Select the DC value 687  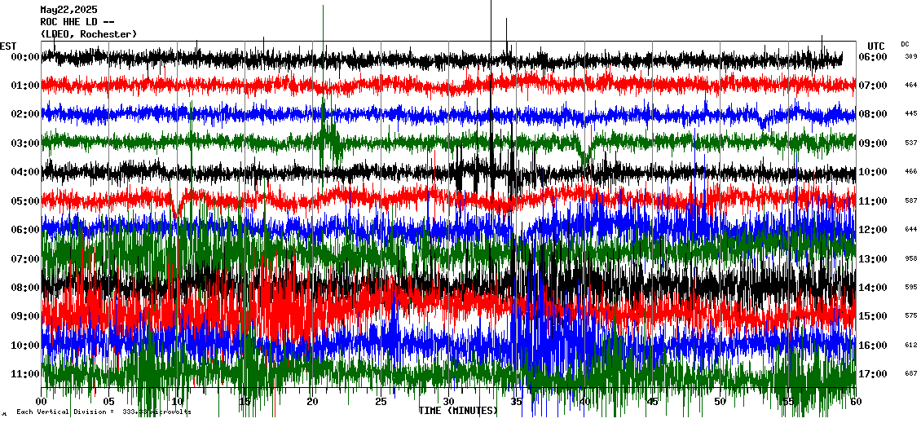click(x=910, y=374)
